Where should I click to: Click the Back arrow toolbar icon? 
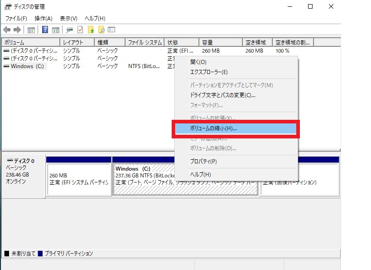pos(7,30)
